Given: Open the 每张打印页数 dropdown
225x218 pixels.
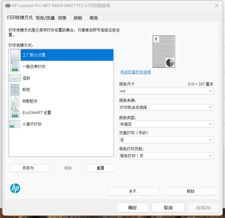Looking at the screenshot, I should 166,156.
